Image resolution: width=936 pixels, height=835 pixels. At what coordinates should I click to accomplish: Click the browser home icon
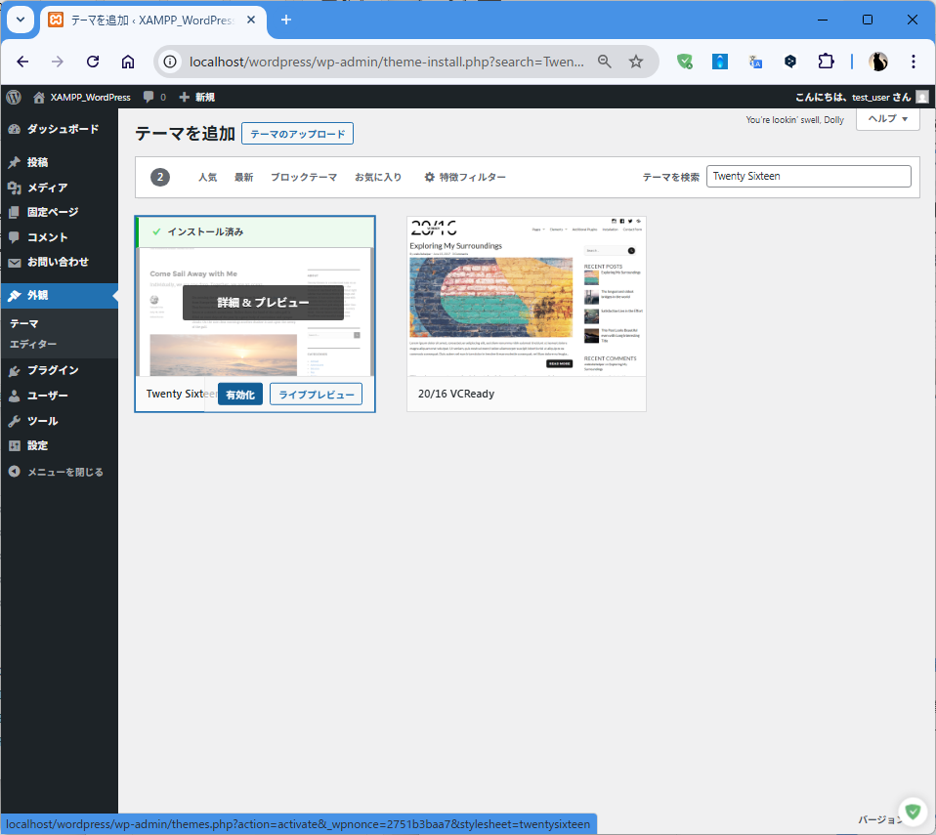[x=128, y=62]
